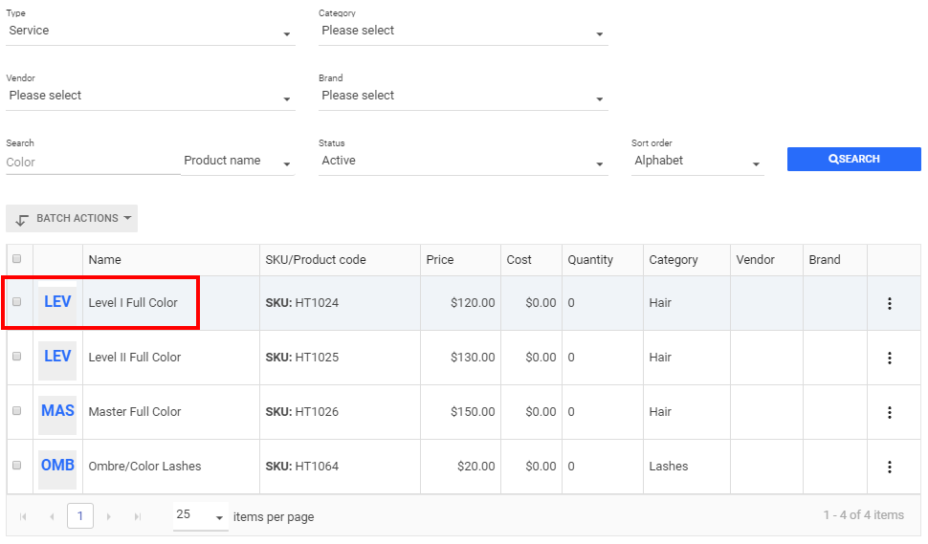
Task: Click the previous page arrow
Action: (x=52, y=516)
